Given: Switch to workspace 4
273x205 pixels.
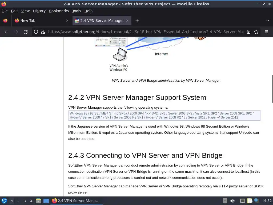Looking at the screenshot, I should [31, 201].
